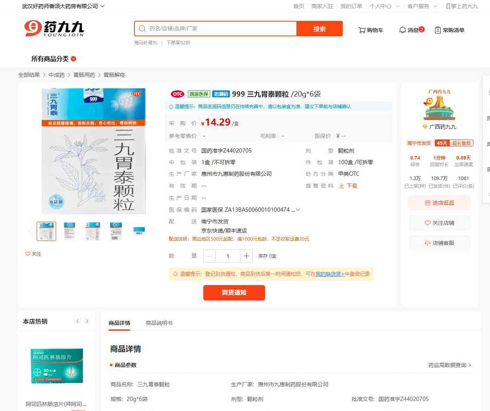This screenshot has height=411, width=490.
Task: Expand the medical insurance code details
Action: pyautogui.click(x=298, y=210)
